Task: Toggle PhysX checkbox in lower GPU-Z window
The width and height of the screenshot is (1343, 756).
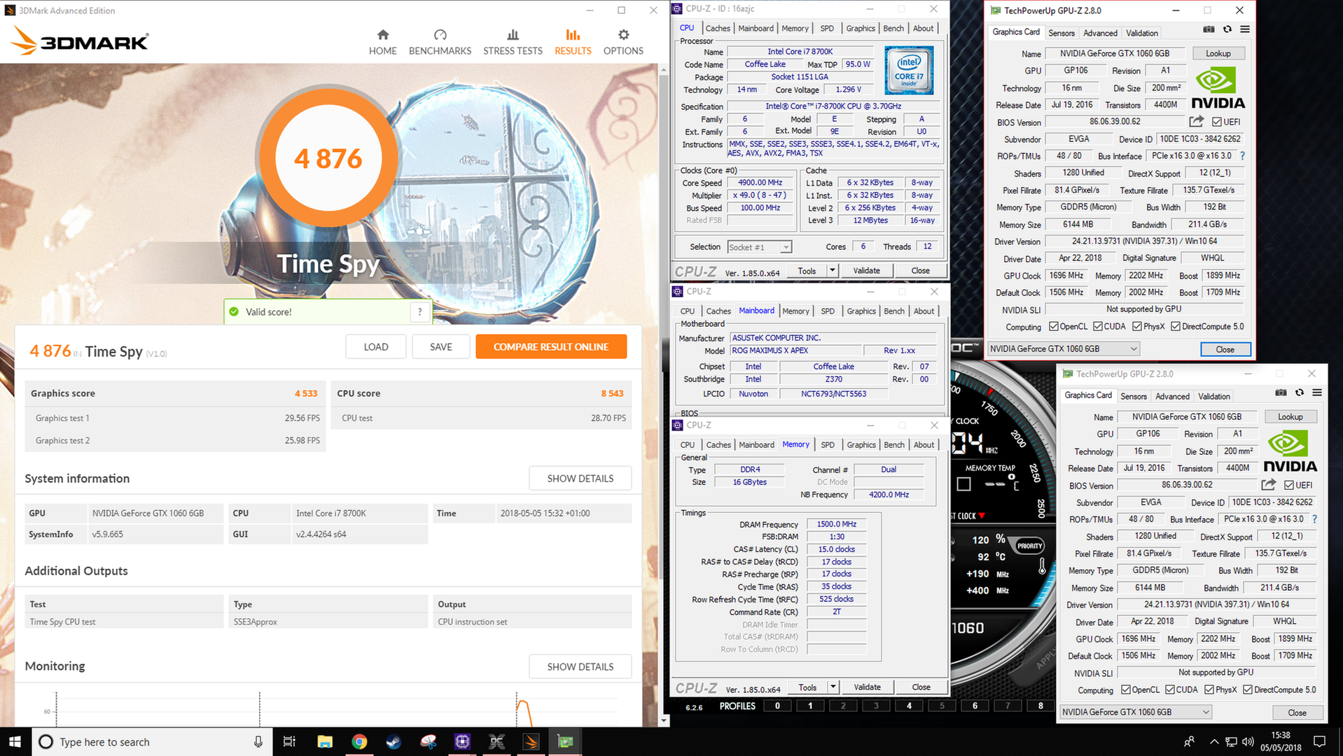Action: (1209, 690)
